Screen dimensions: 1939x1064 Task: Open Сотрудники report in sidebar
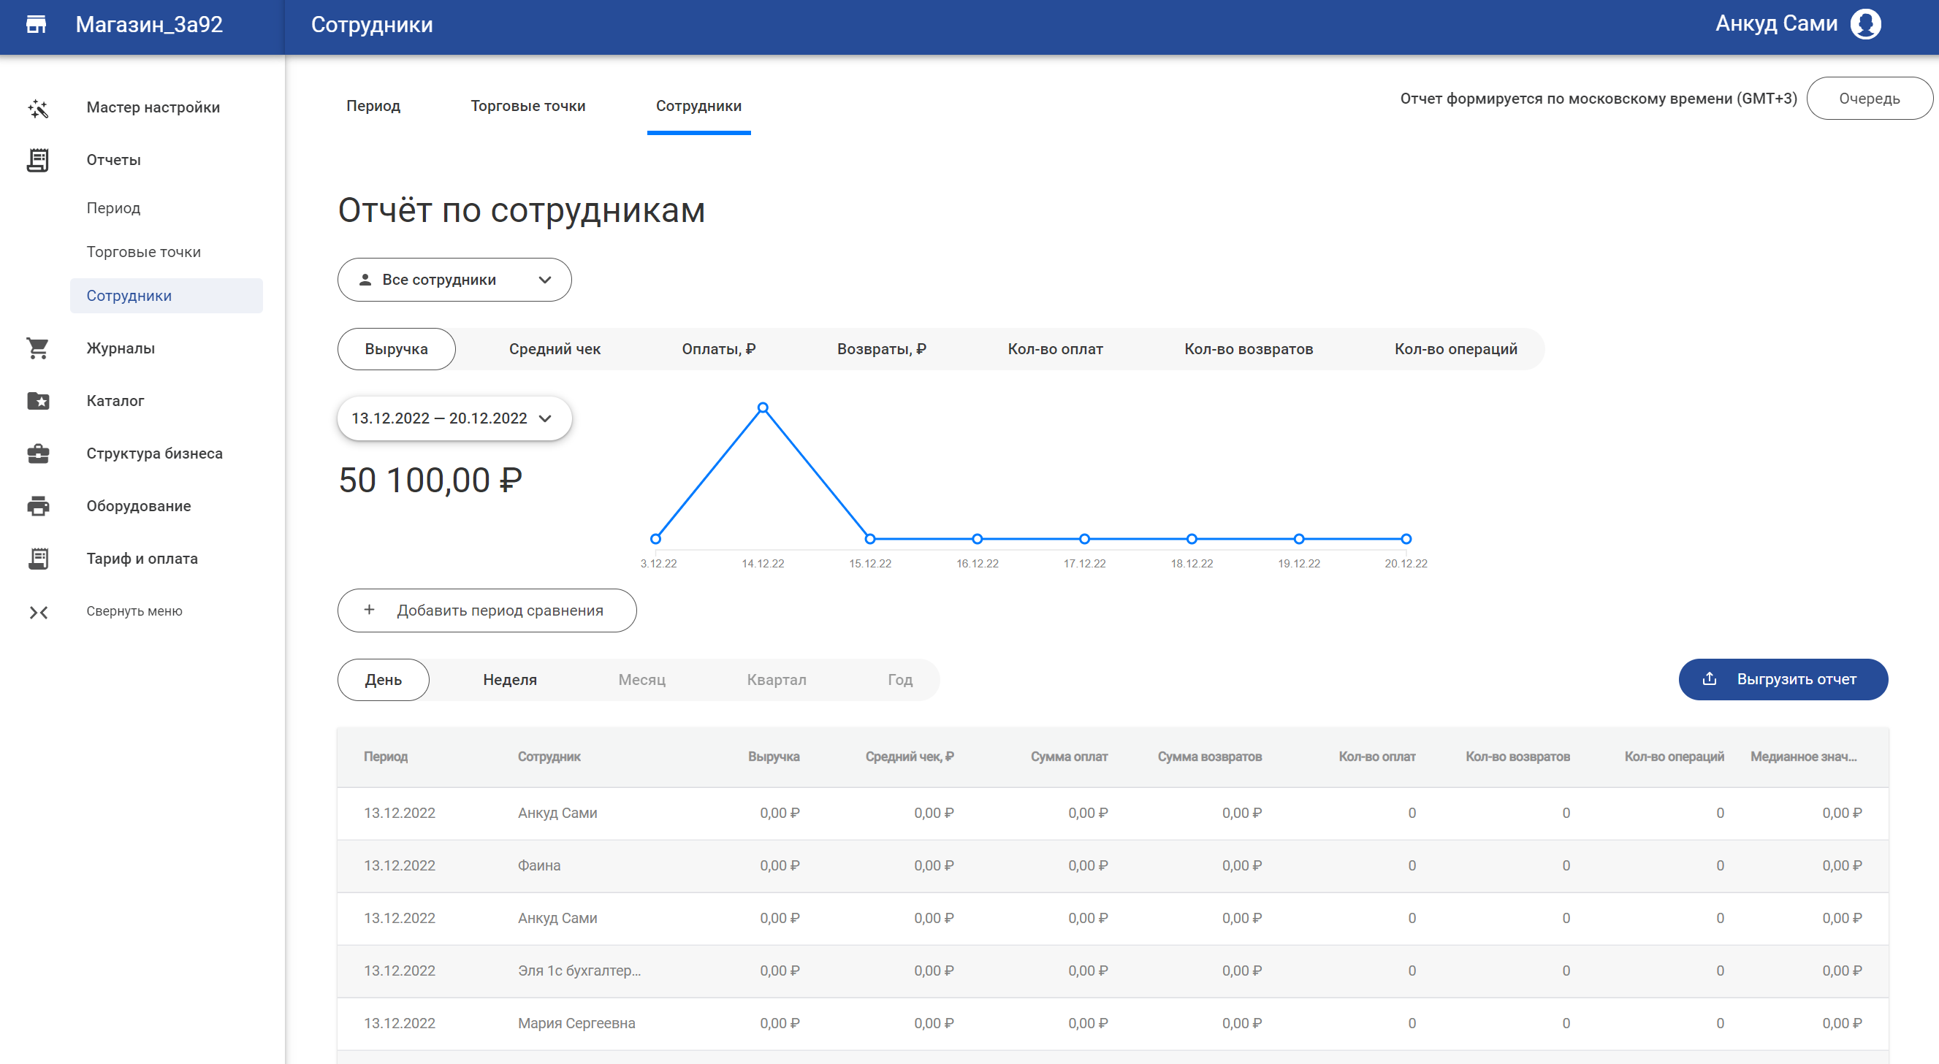[x=167, y=296]
